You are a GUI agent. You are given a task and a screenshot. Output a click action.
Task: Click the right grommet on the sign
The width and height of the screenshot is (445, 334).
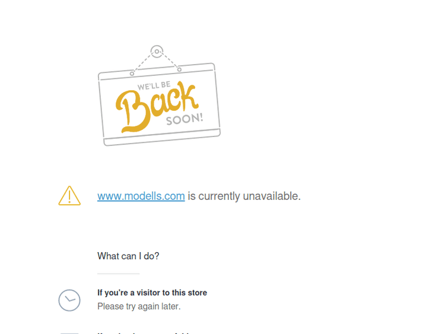pyautogui.click(x=179, y=69)
